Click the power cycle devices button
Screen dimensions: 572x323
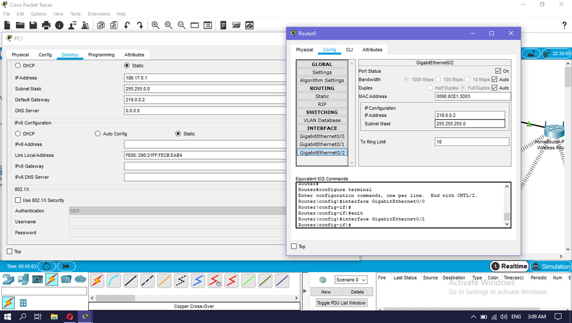[x=46, y=266]
